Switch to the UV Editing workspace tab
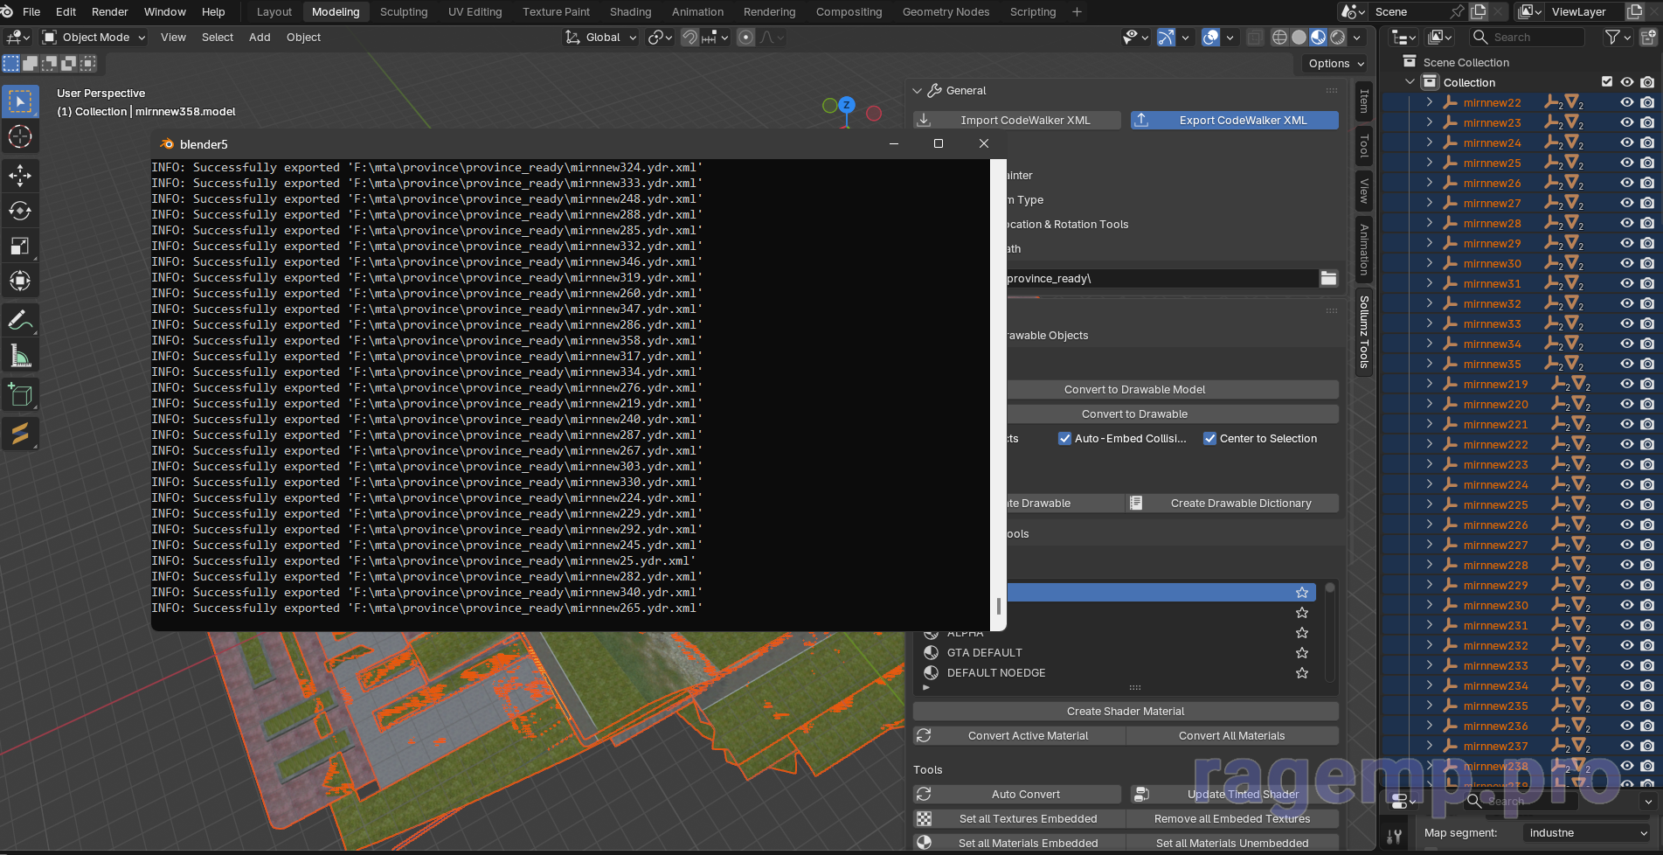The height and width of the screenshot is (855, 1663). pos(475,12)
